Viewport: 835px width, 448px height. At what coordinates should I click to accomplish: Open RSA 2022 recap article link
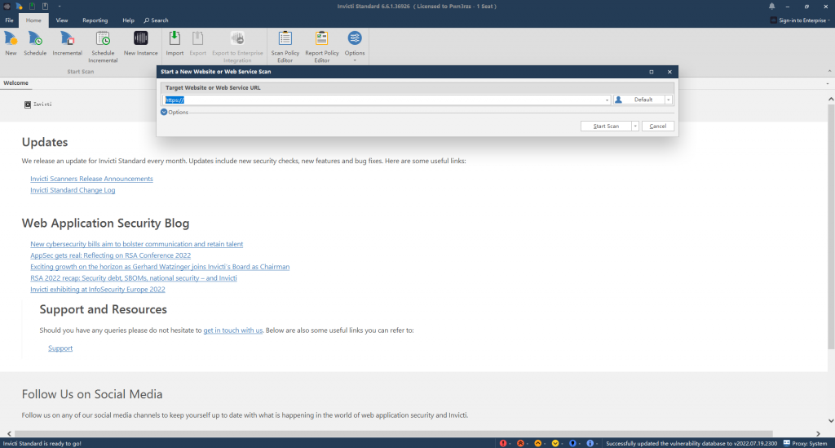pos(134,278)
